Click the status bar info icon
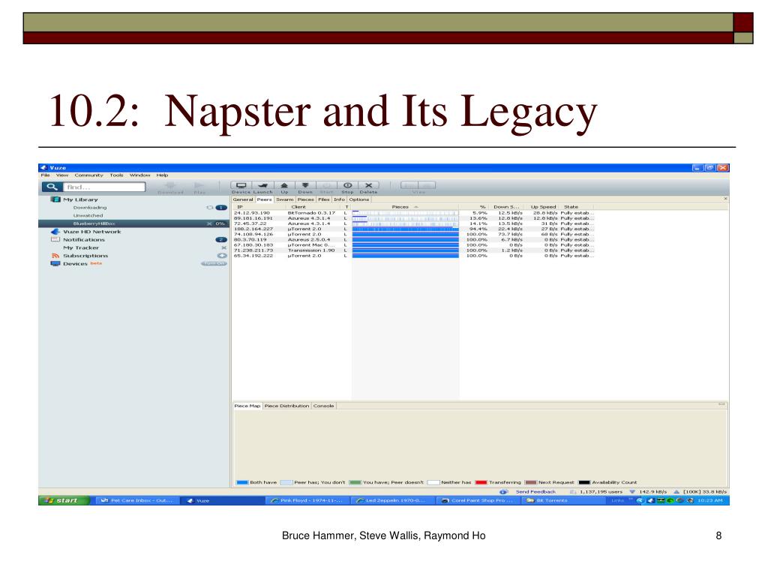The width and height of the screenshot is (768, 576). (503, 491)
